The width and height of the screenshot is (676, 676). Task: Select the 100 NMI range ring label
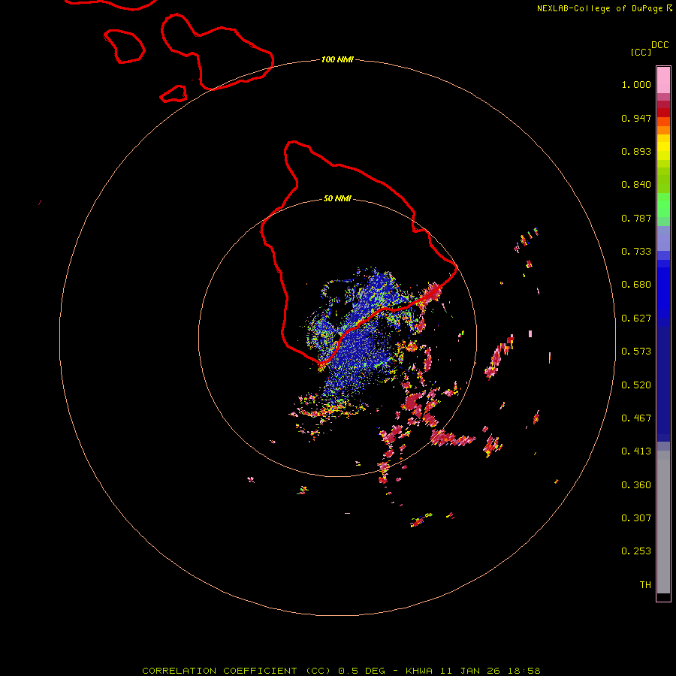(337, 59)
